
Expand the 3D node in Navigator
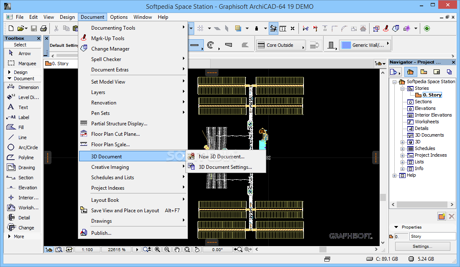pos(403,142)
